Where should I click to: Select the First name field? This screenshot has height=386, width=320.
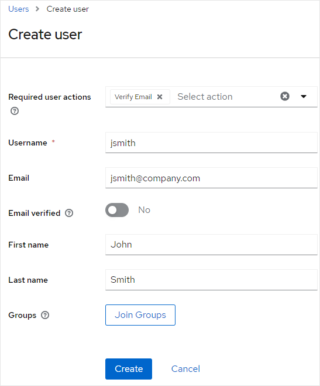[x=211, y=245]
